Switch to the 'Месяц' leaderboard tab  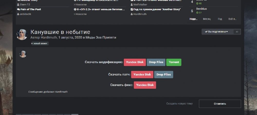[207, 19]
